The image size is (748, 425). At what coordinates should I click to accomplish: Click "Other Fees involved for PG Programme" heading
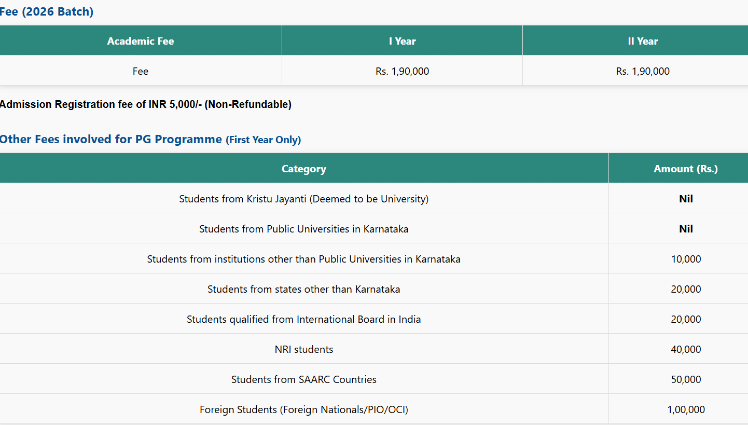click(111, 139)
